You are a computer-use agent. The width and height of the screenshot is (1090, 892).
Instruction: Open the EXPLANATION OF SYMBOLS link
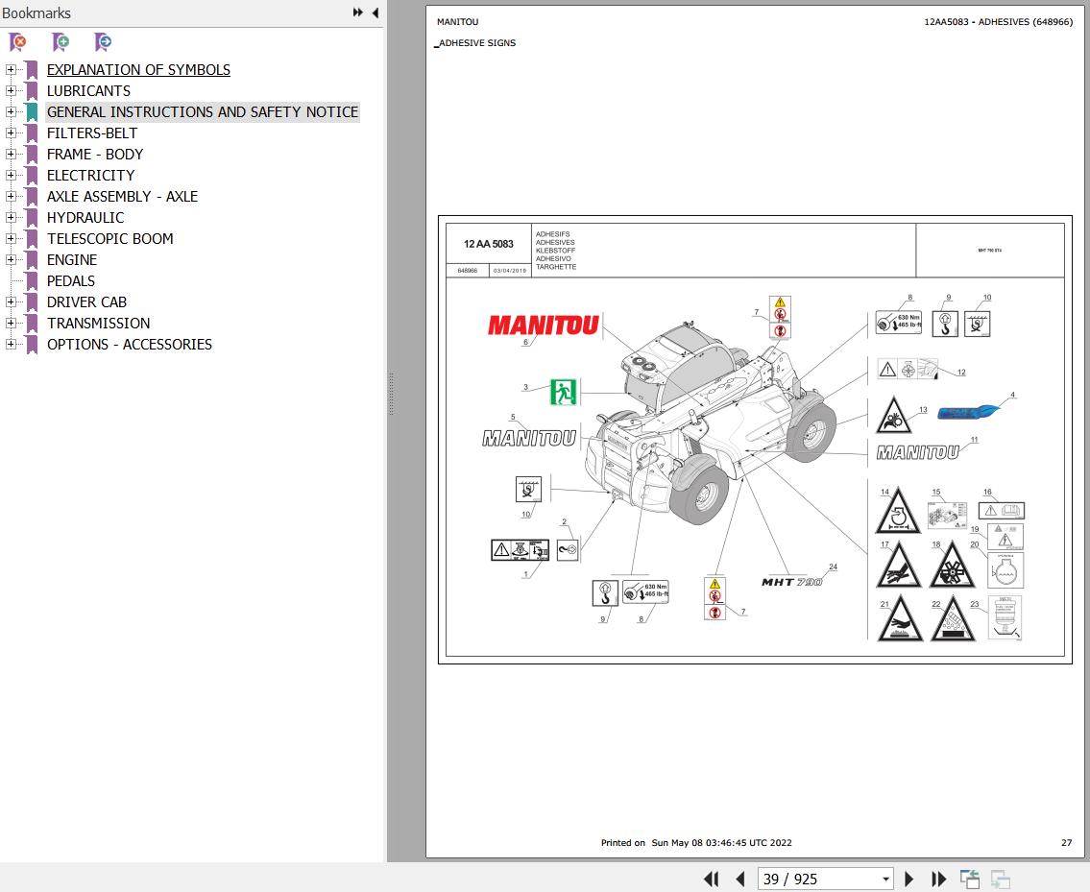coord(138,70)
